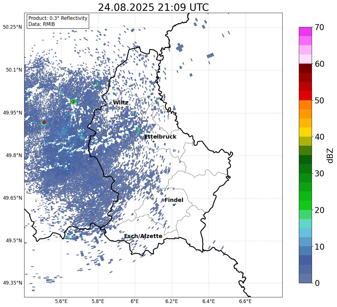Click the Findel city label
The height and width of the screenshot is (307, 337).
174,200
